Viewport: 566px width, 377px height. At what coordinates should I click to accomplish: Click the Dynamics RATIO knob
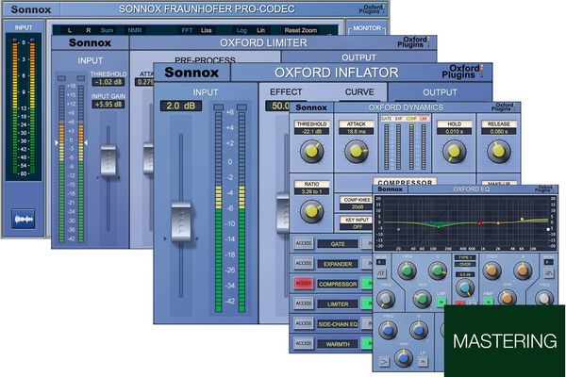click(x=312, y=211)
